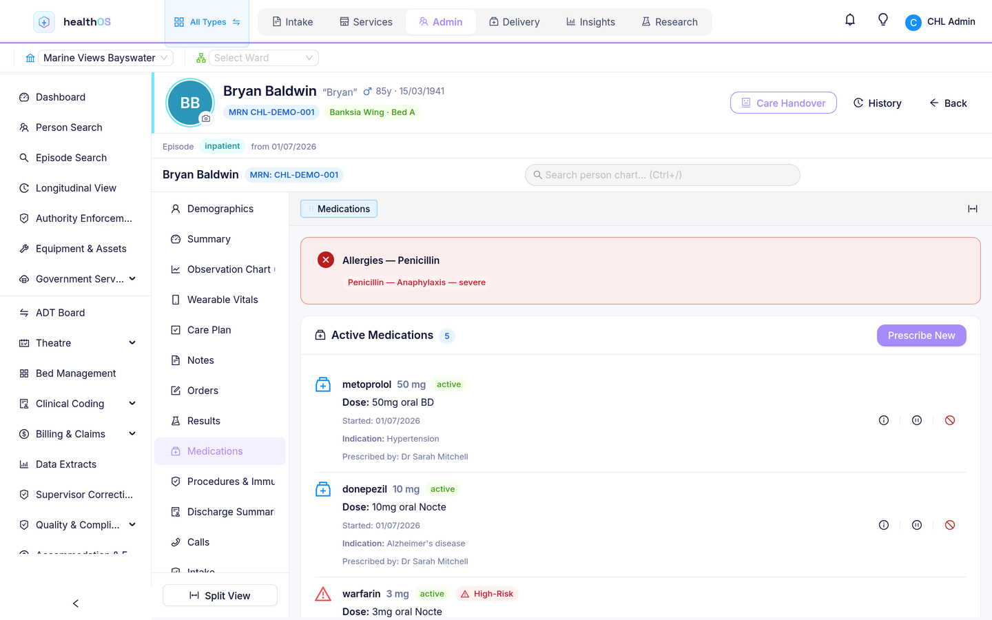Switch to the Services tab
The height and width of the screenshot is (620, 992).
(x=366, y=22)
